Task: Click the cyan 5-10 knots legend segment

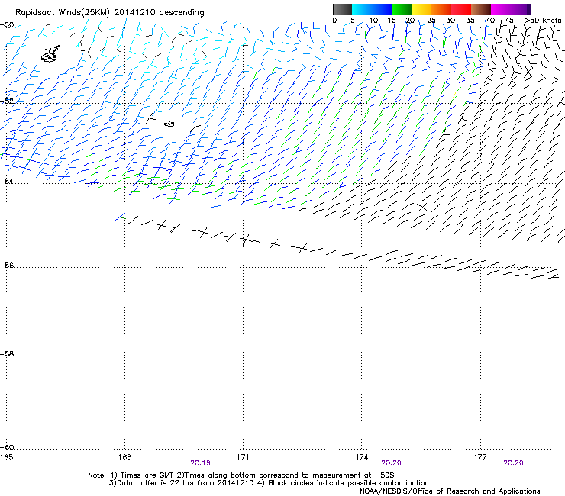Action: click(362, 9)
